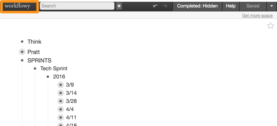Zoom into Pratt via its bullet
The height and width of the screenshot is (126, 277).
pyautogui.click(x=22, y=52)
